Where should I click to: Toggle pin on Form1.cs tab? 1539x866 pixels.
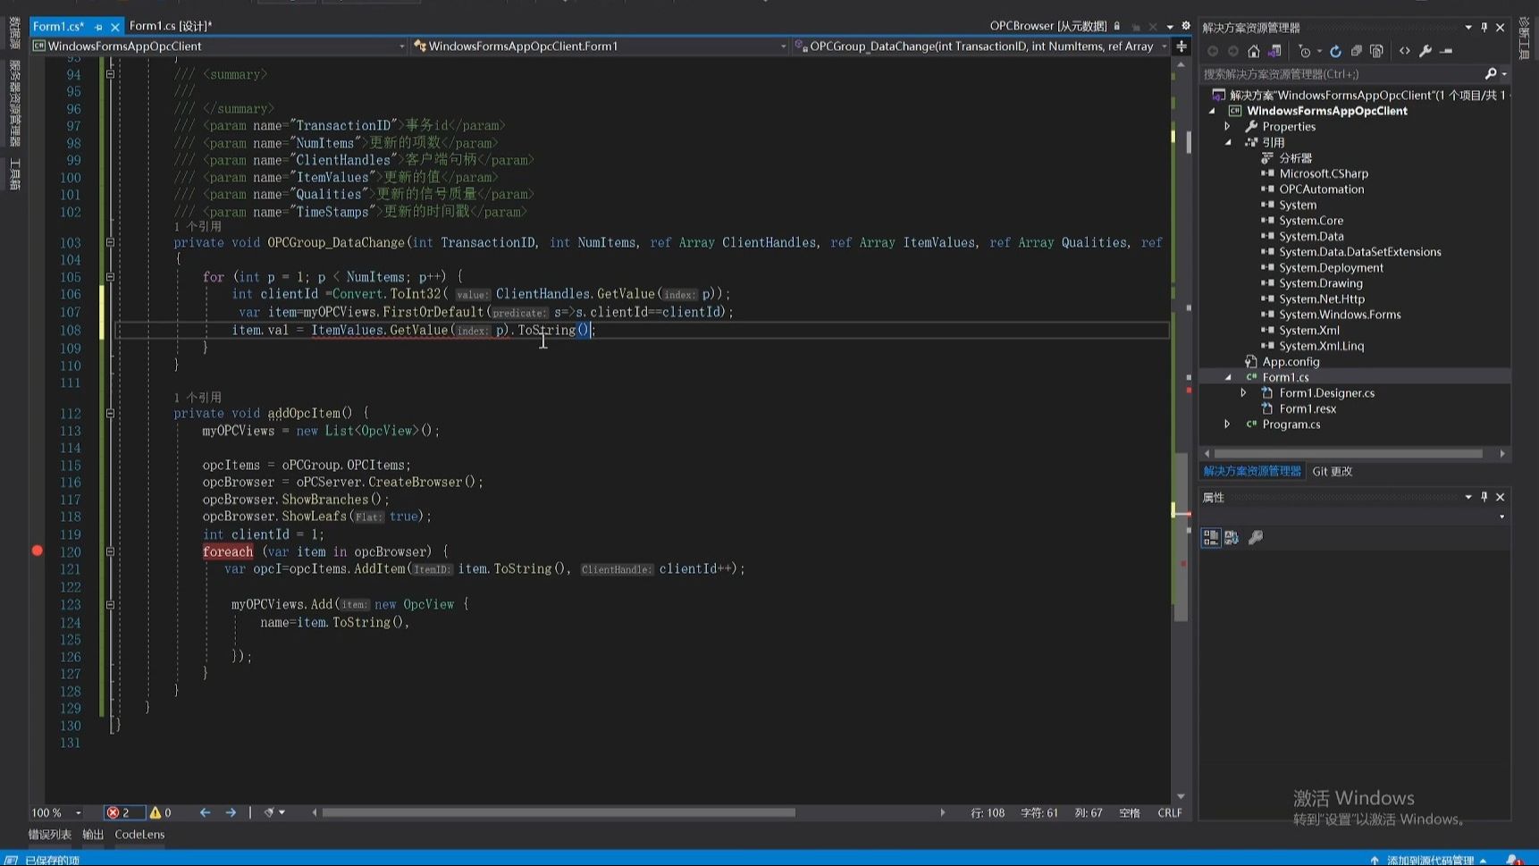[98, 27]
